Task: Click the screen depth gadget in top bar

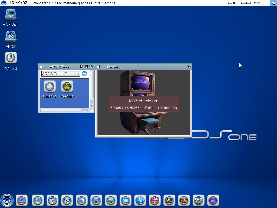Action: [273, 3]
